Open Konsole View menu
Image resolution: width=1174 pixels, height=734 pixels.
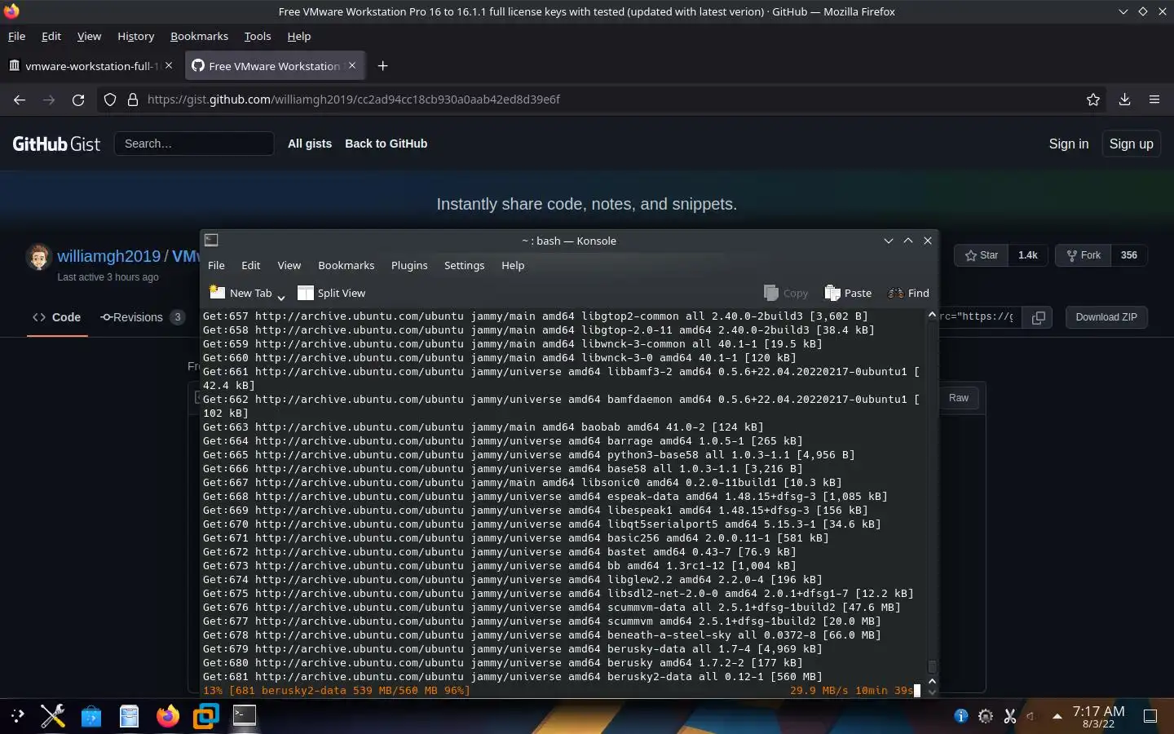coord(289,265)
